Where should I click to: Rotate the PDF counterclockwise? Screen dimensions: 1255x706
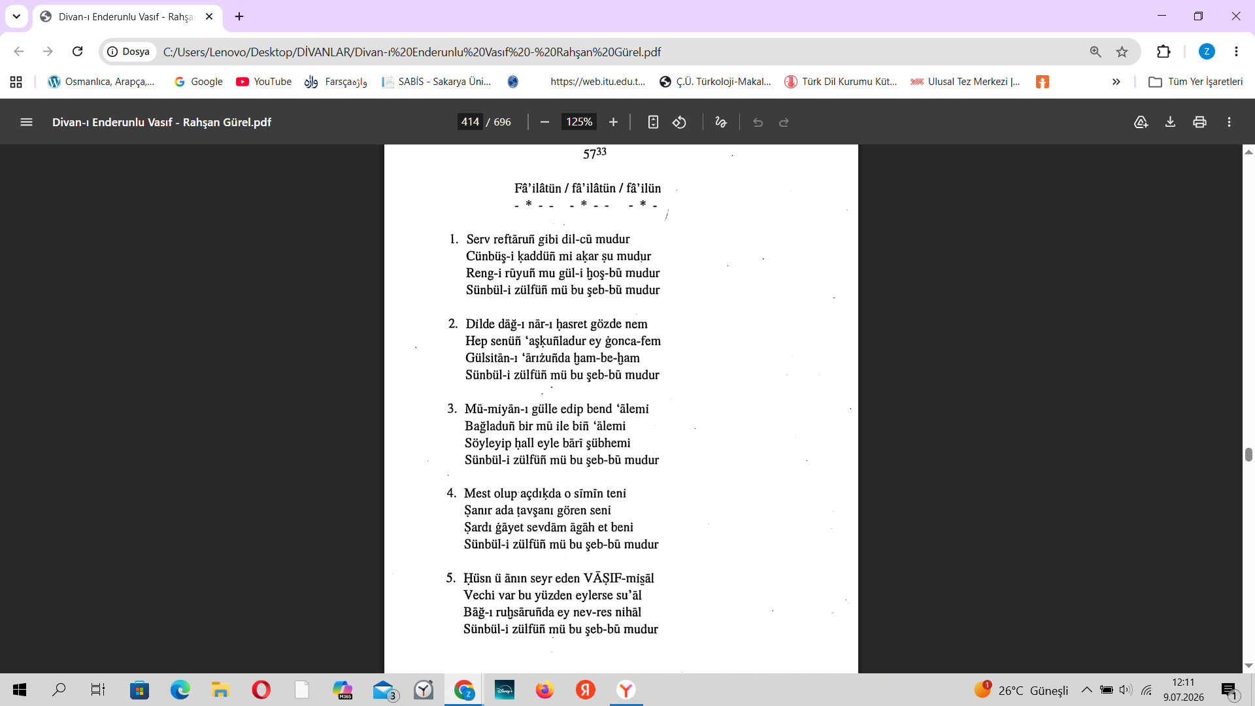coord(680,122)
